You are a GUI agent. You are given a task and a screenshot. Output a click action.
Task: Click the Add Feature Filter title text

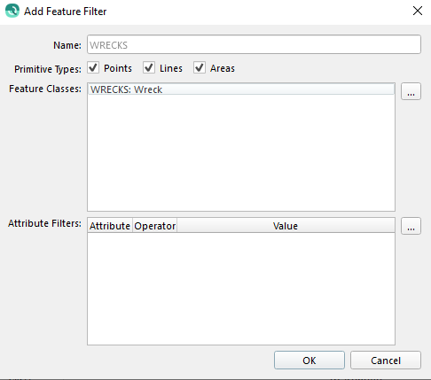click(x=65, y=12)
